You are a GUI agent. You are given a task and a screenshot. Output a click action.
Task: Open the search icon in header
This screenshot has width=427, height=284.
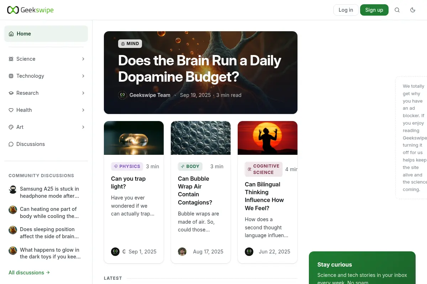pos(397,10)
